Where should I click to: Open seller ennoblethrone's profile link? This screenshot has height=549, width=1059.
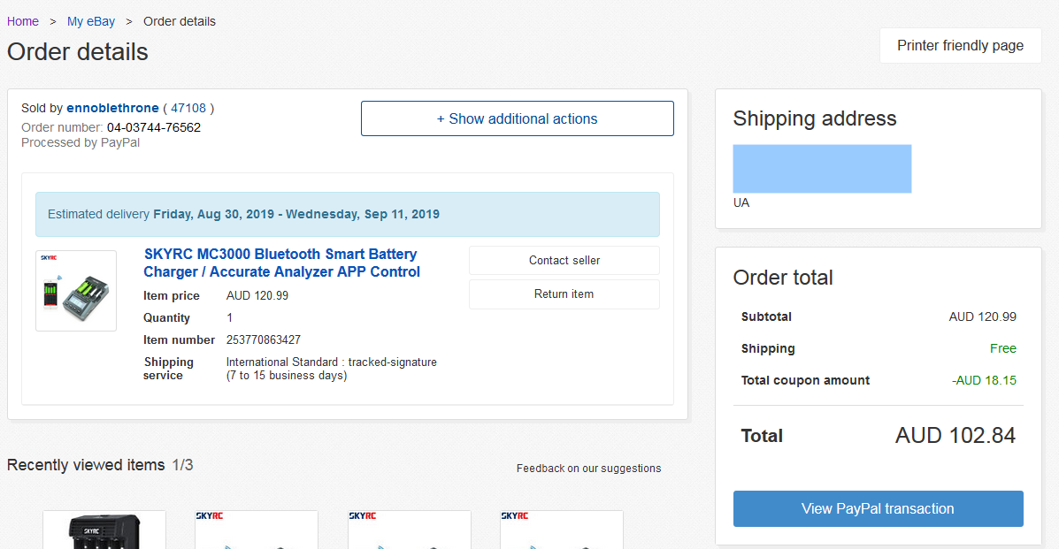[112, 108]
